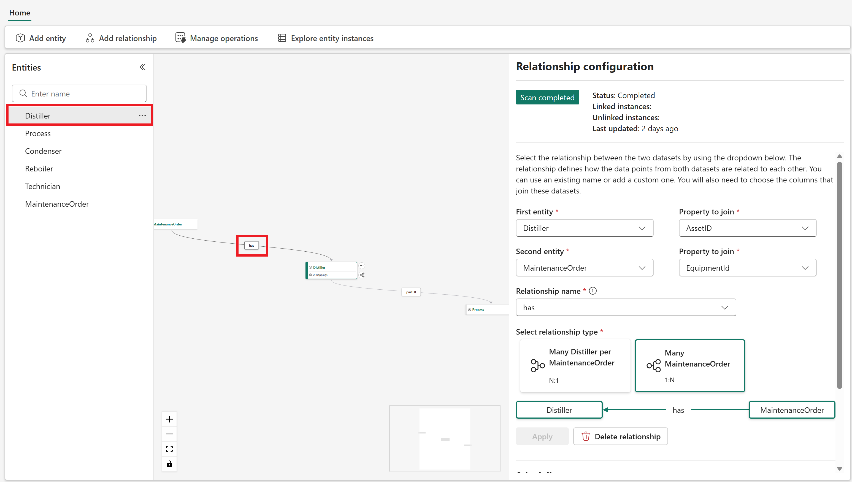Click the N:1 relationship type icon
Image resolution: width=852 pixels, height=482 pixels.
point(538,365)
